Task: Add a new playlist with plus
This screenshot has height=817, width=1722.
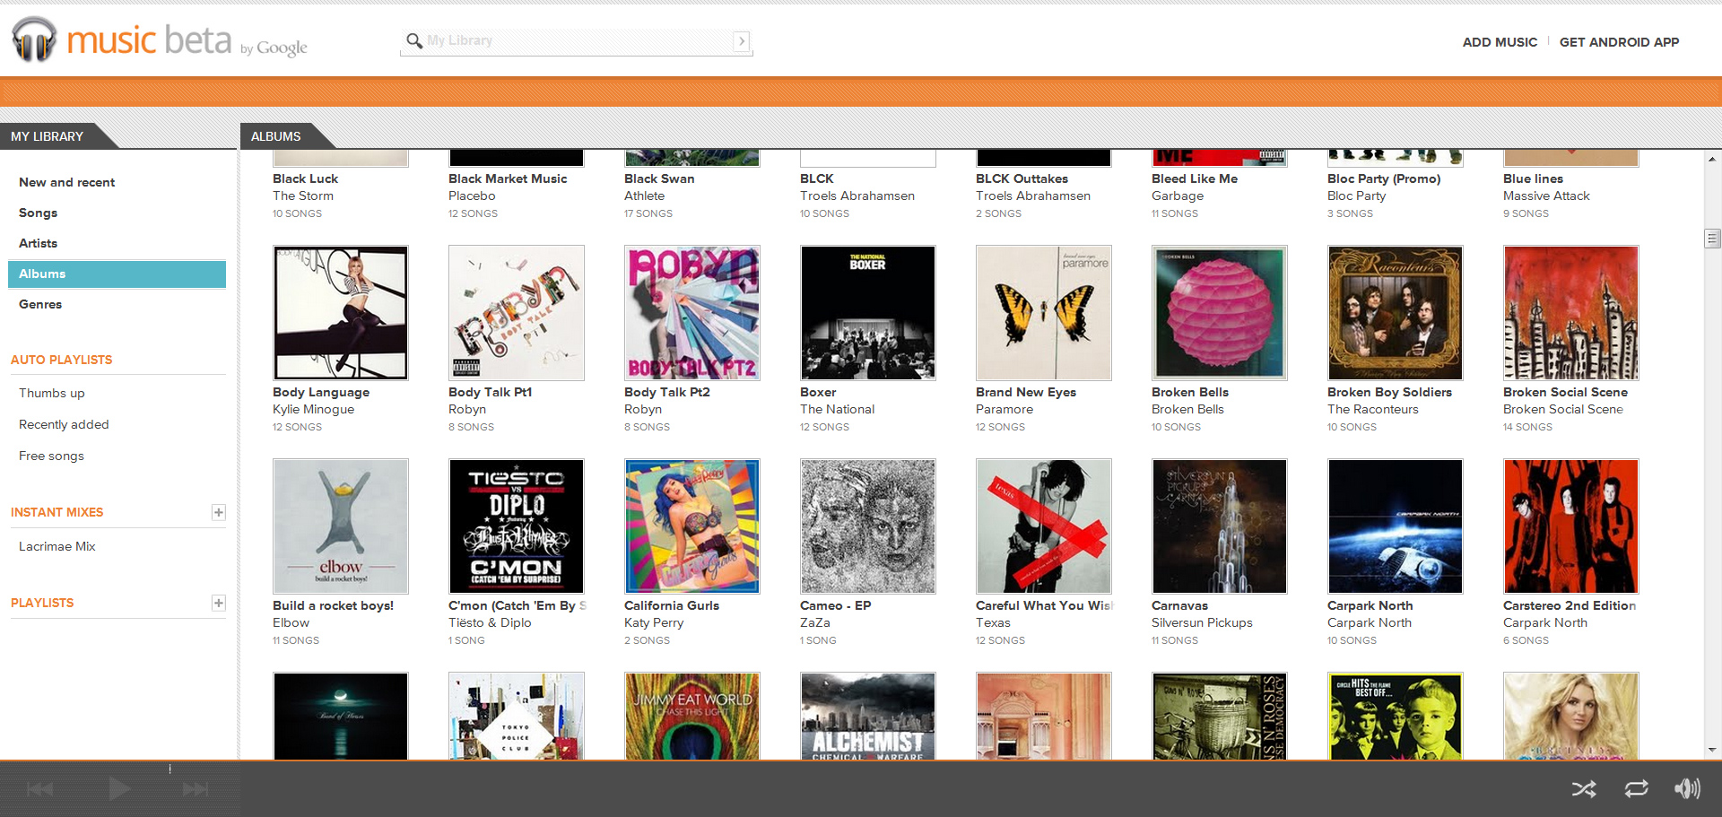Action: point(218,603)
